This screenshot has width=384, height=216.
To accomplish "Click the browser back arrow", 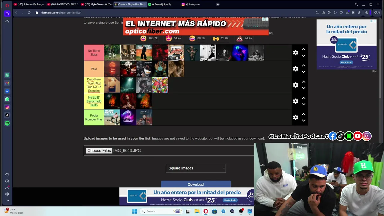I will 16,13.
